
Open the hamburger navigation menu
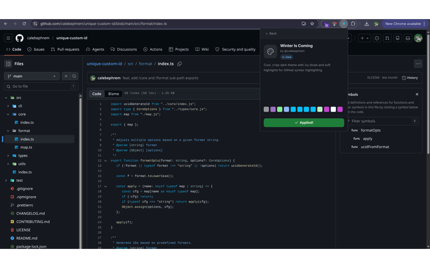pos(8,38)
